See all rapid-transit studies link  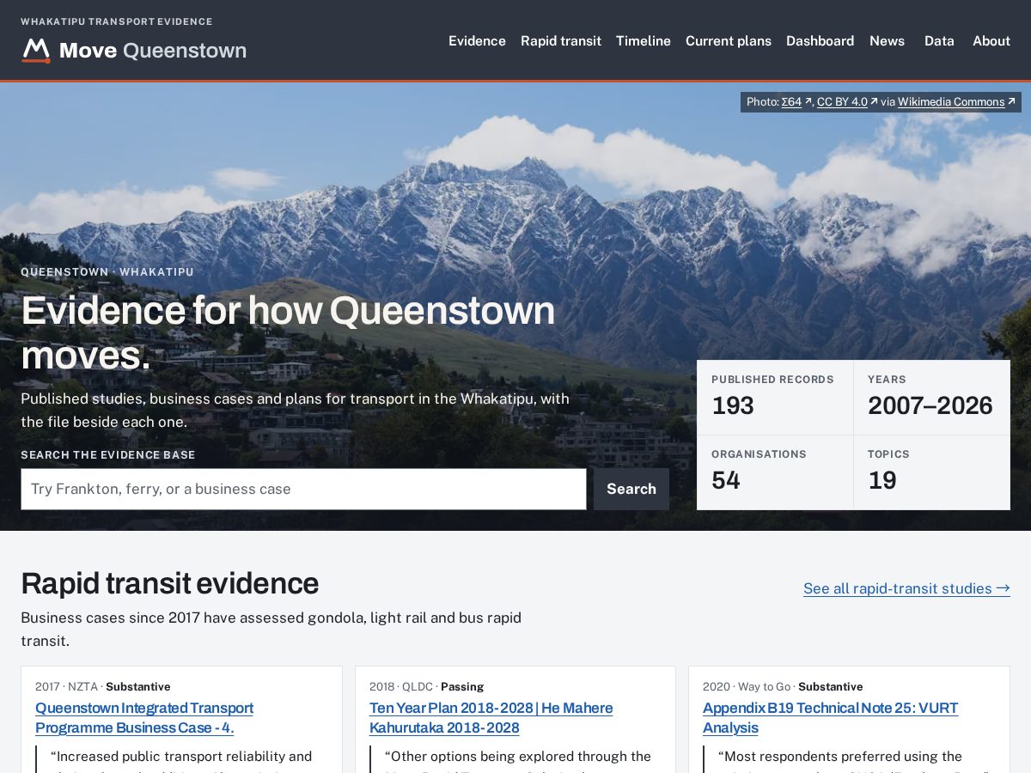(906, 588)
